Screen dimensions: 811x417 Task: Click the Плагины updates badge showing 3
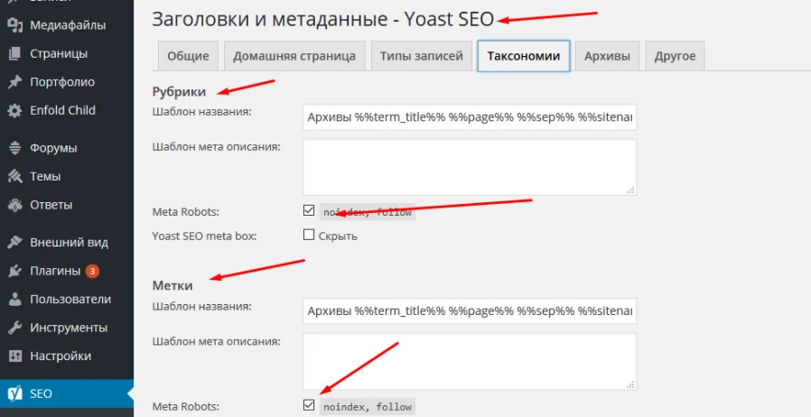pos(92,271)
